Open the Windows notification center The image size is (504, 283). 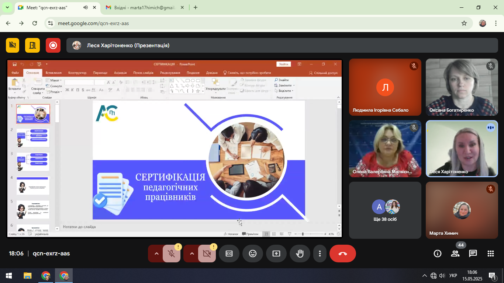point(492,276)
